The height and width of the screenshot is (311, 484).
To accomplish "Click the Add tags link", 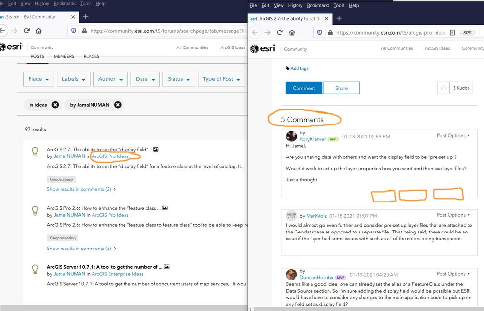I will pyautogui.click(x=299, y=68).
